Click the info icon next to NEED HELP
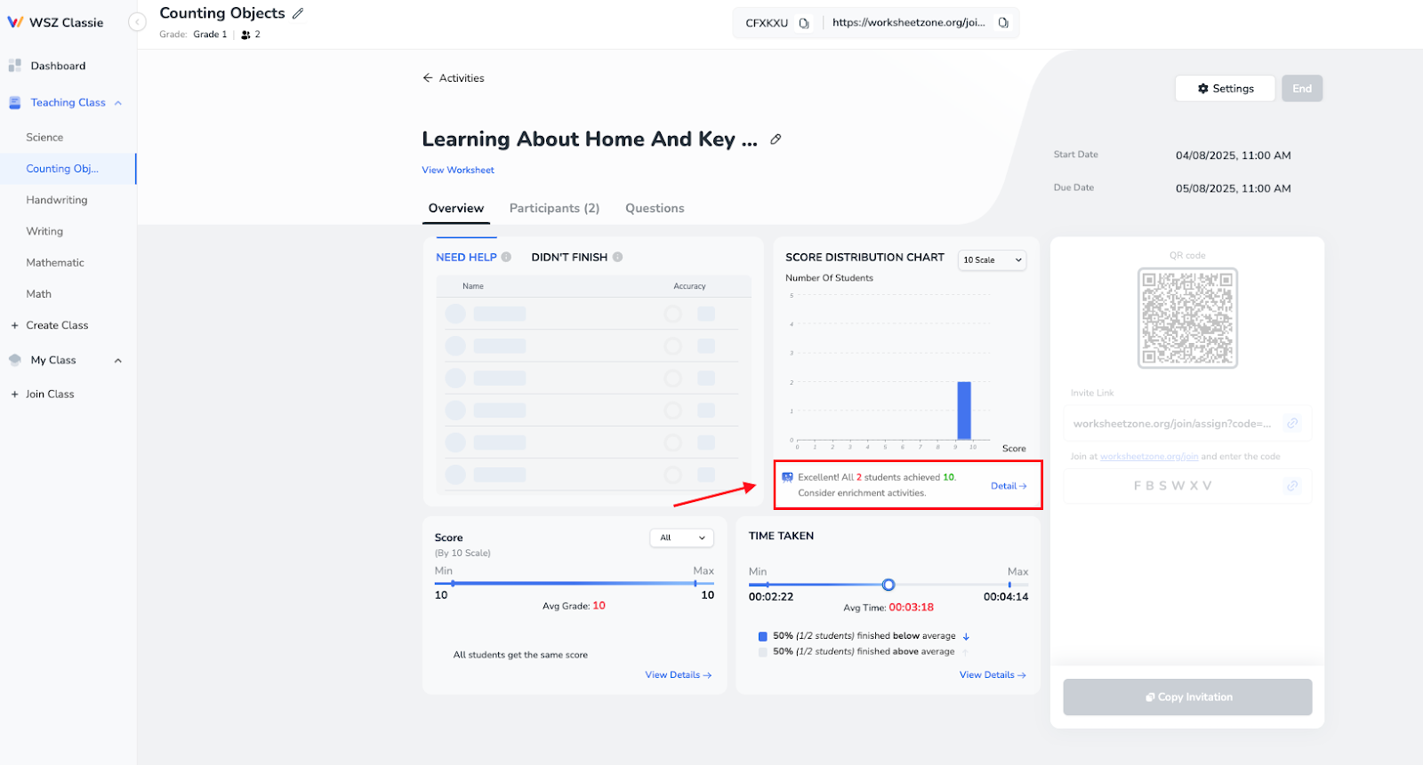The width and height of the screenshot is (1423, 765). (506, 258)
